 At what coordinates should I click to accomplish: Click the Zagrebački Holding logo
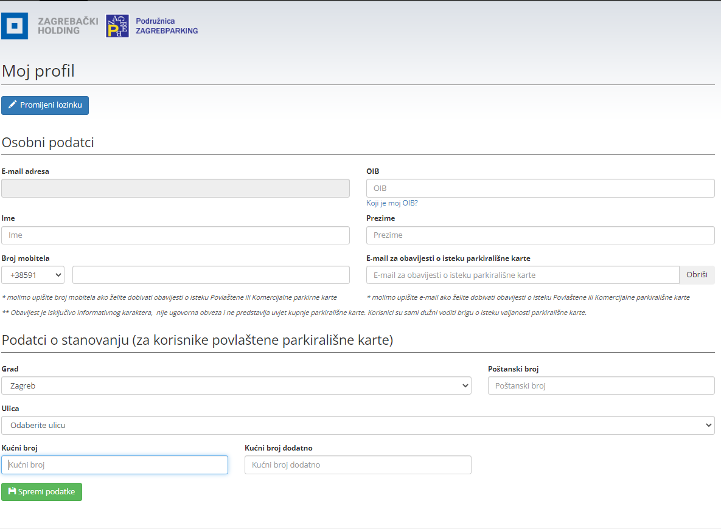click(50, 26)
